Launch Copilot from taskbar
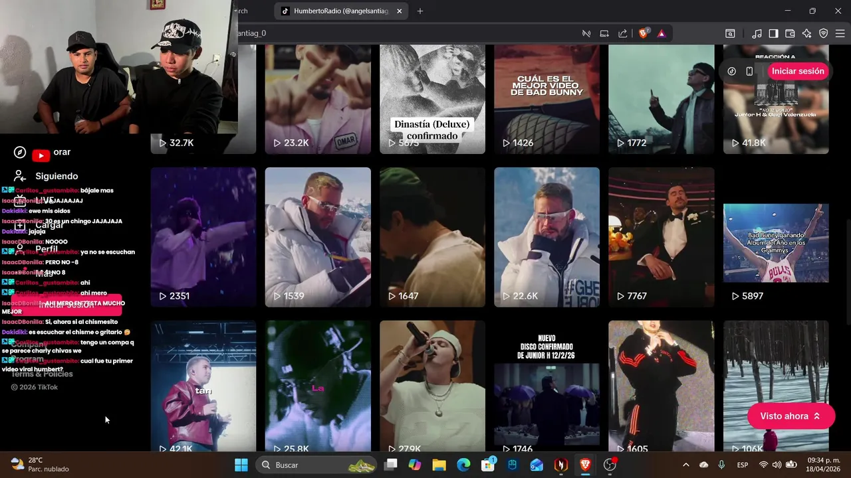Viewport: 851px width, 478px height. point(415,465)
